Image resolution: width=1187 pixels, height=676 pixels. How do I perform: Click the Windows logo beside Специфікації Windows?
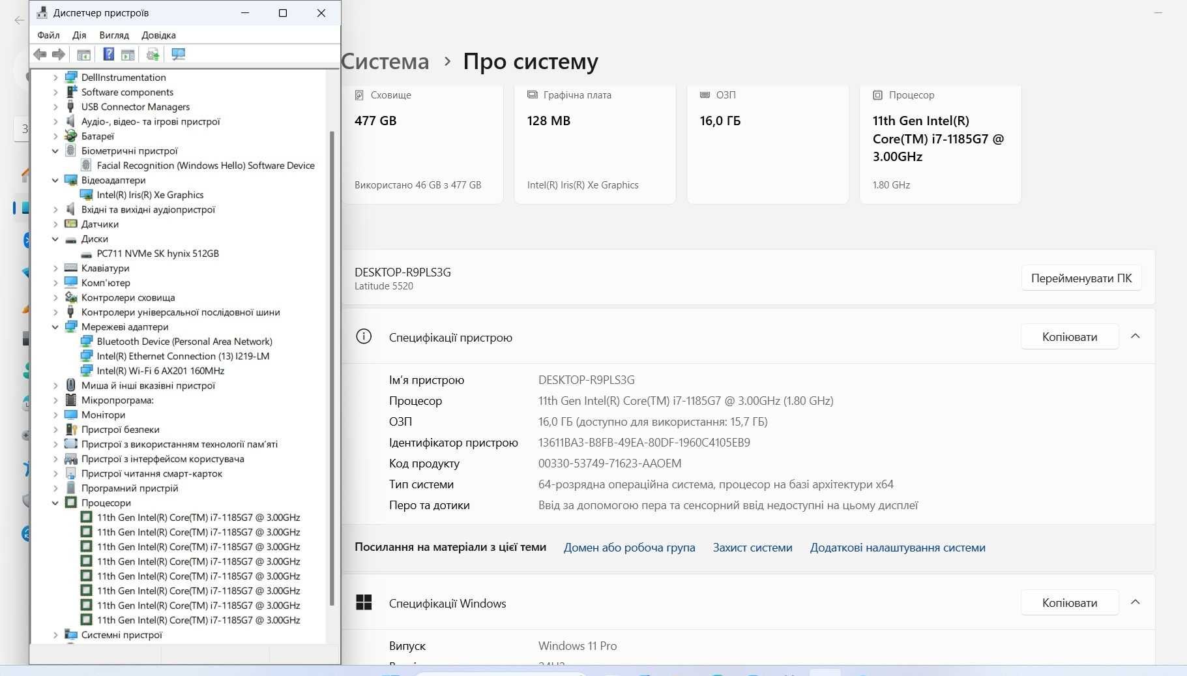[364, 602]
